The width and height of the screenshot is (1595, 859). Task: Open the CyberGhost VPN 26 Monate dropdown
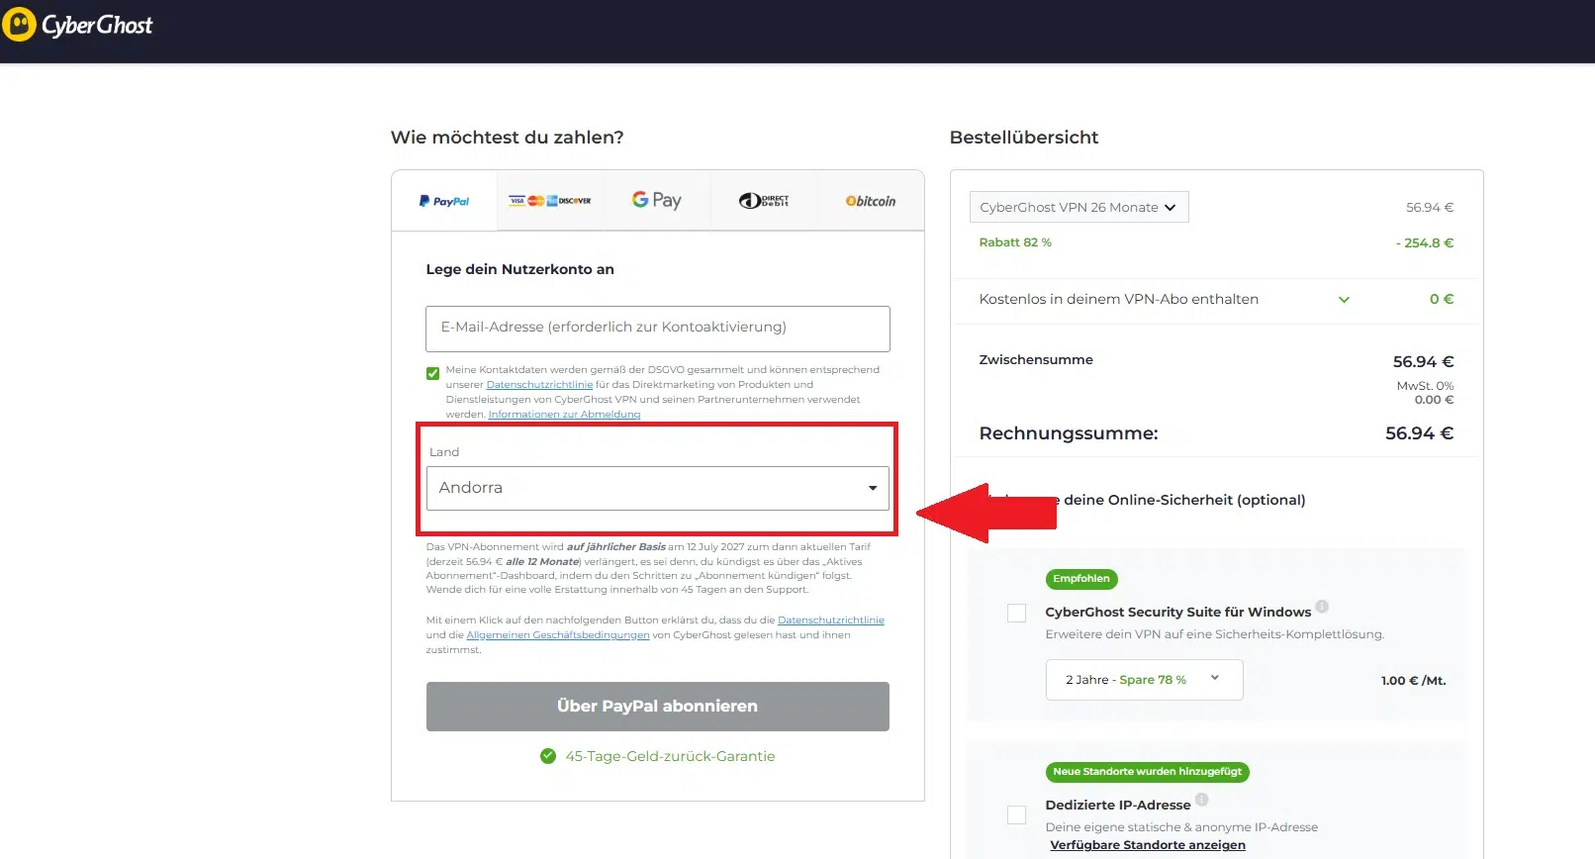pyautogui.click(x=1079, y=207)
